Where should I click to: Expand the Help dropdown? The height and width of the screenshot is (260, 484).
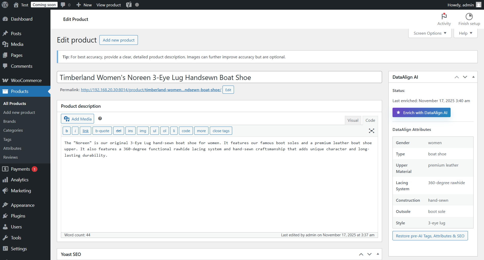[x=465, y=33]
